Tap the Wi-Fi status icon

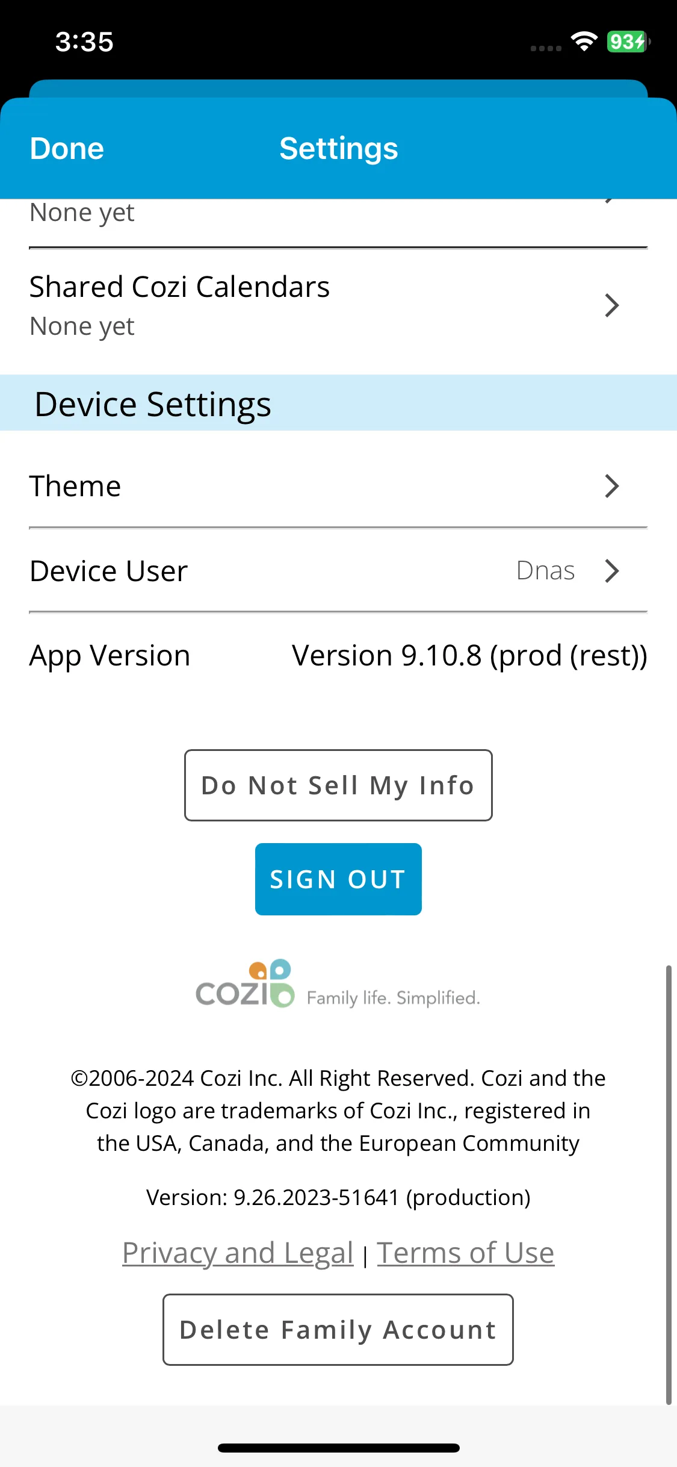(584, 42)
